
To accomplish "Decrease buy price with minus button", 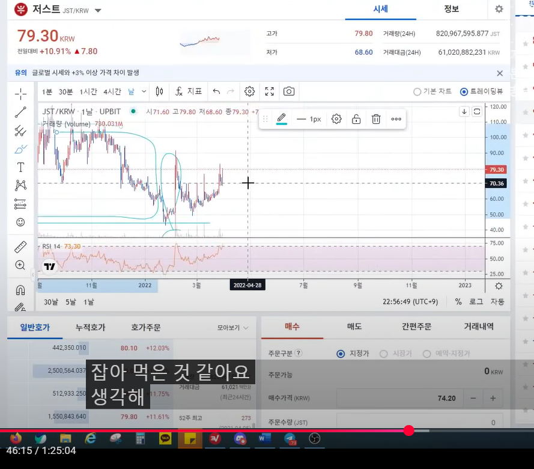I will [473, 398].
